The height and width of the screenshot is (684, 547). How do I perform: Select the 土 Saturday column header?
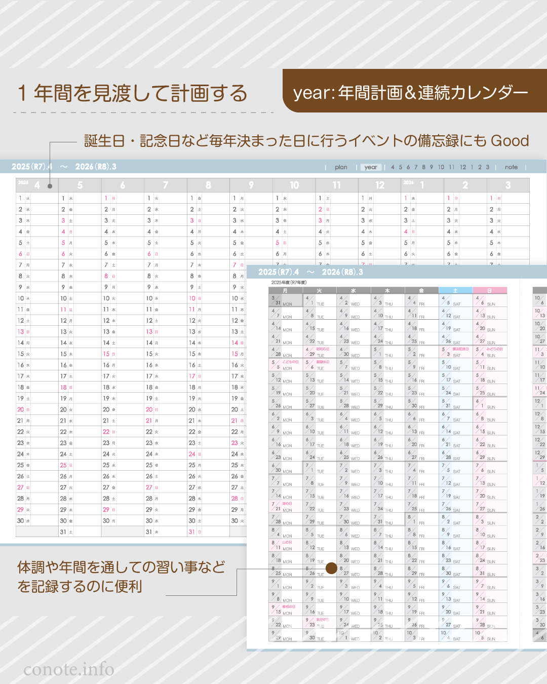pyautogui.click(x=456, y=289)
